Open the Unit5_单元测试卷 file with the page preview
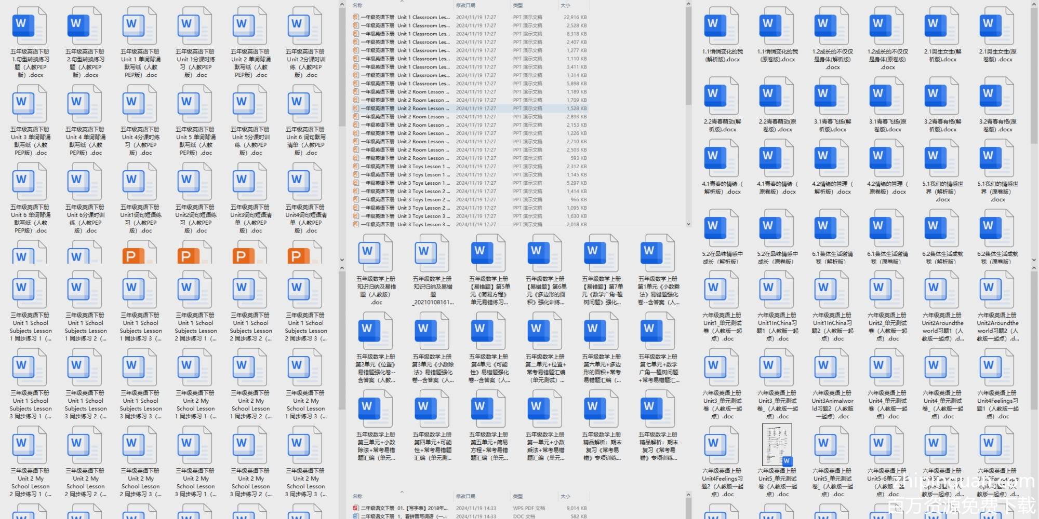Image resolution: width=1039 pixels, height=519 pixels. pyautogui.click(x=777, y=445)
